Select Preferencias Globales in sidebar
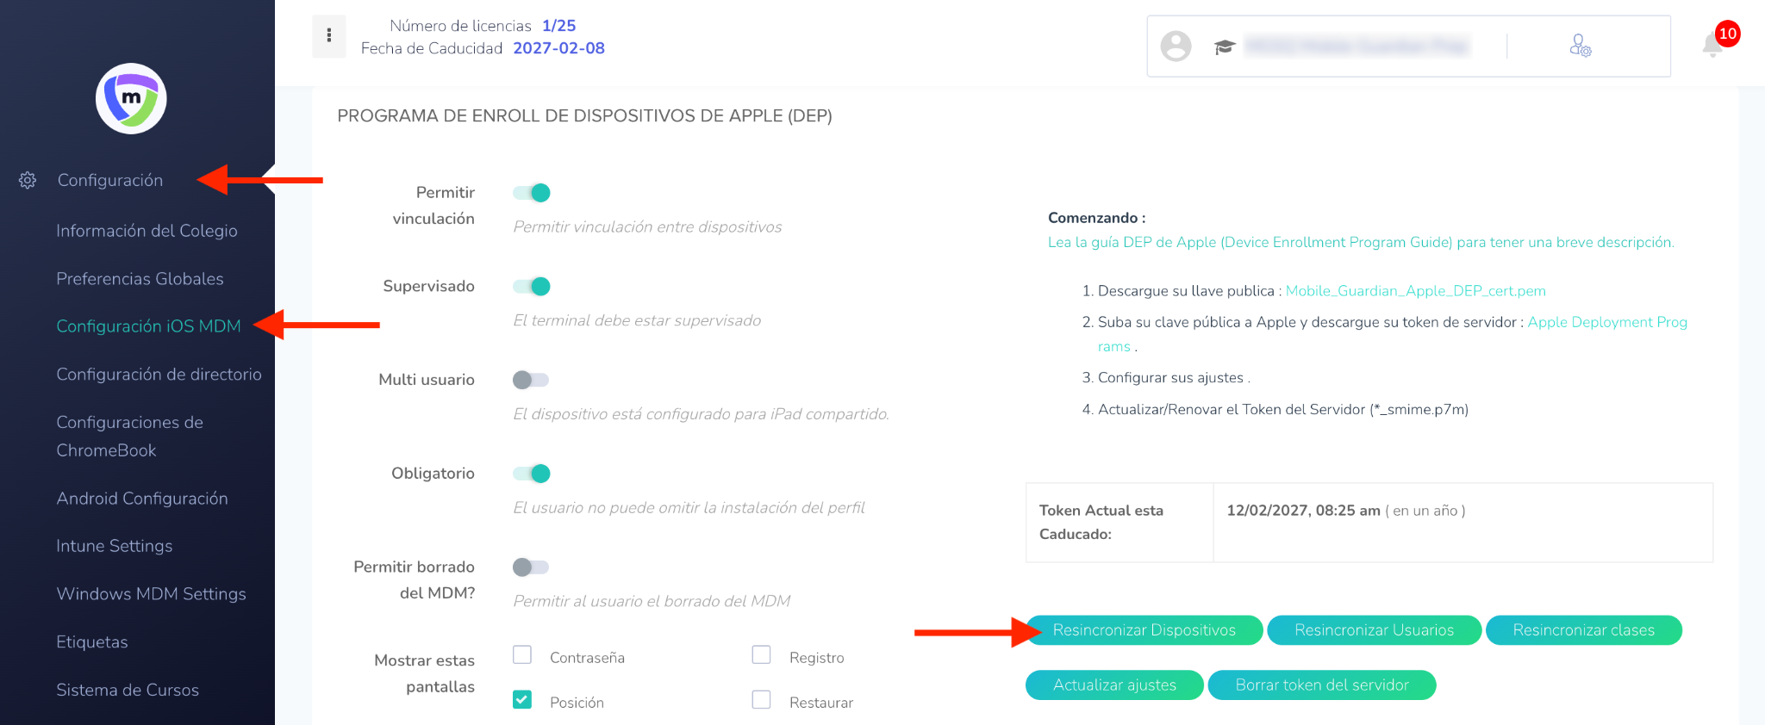Viewport: 1765px width, 725px height. tap(140, 279)
